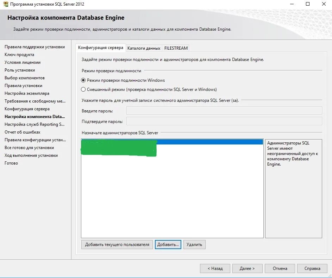332x278 pixels.
Task: Click the step Требования к свободному ме...
Action: (x=35, y=101)
